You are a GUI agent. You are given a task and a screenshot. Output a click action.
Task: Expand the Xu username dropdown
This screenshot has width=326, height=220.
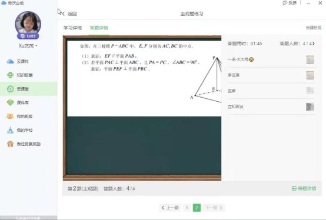36,46
